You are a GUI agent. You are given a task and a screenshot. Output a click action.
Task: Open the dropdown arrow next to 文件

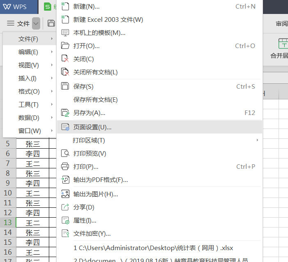tap(36, 23)
